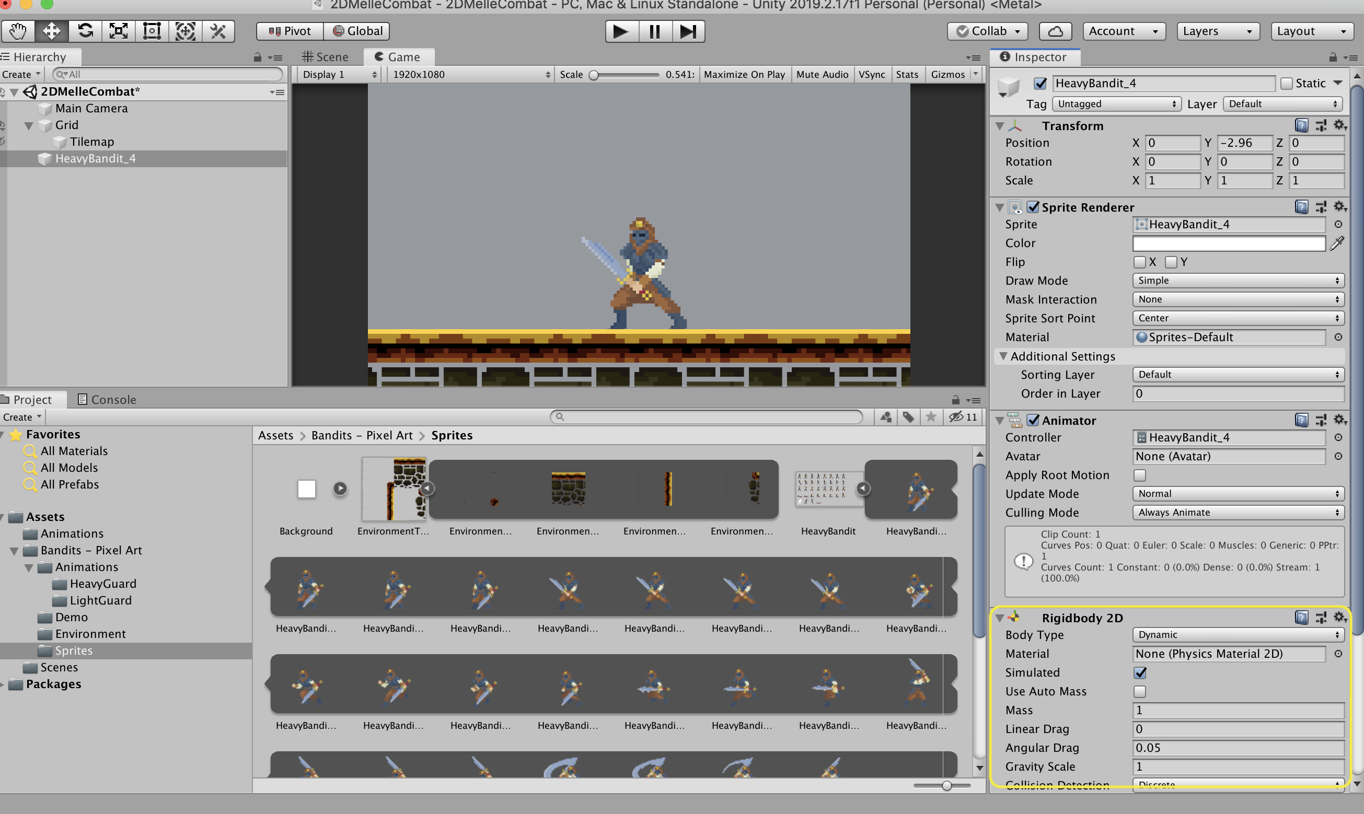1364x814 pixels.
Task: Enable Apply Root Motion checkbox
Action: pos(1140,475)
